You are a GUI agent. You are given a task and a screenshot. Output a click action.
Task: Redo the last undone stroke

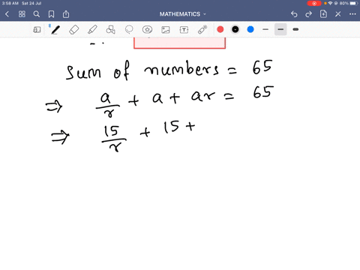[309, 14]
